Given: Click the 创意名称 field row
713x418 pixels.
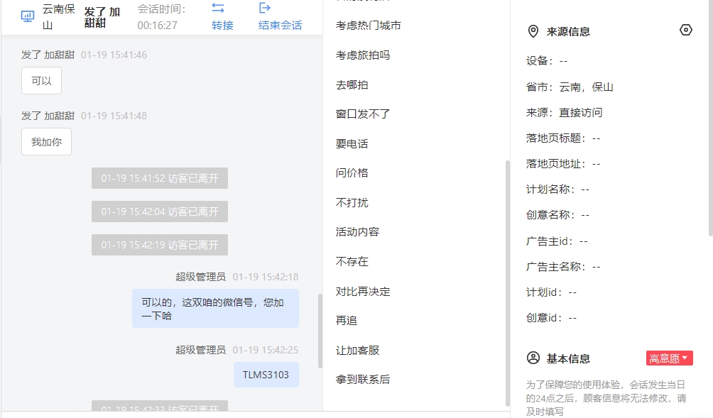Looking at the screenshot, I should (558, 215).
